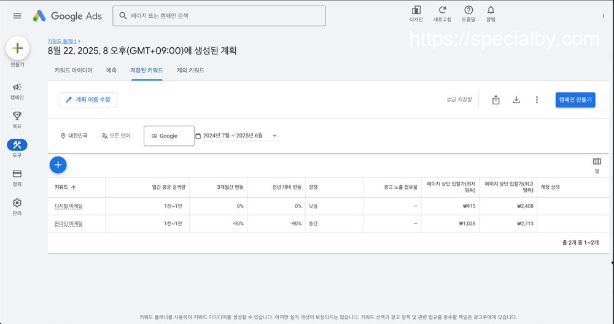Click the 온라인 마케팅 keyword

[x=69, y=224]
